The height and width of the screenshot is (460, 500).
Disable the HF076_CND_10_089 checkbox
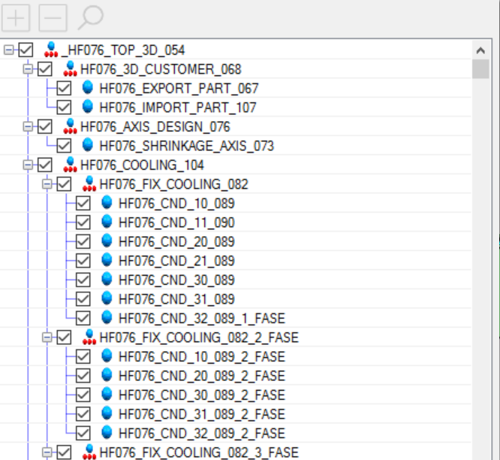pos(83,204)
